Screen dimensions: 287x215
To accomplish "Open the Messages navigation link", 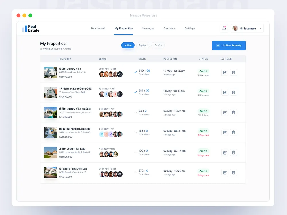I will [148, 28].
